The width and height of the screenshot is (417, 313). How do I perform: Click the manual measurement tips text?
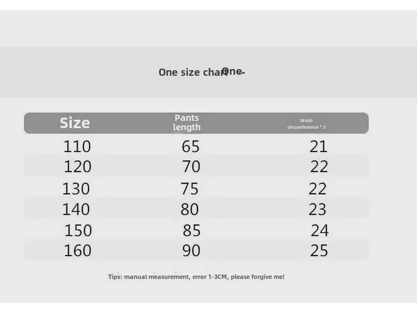click(x=196, y=277)
